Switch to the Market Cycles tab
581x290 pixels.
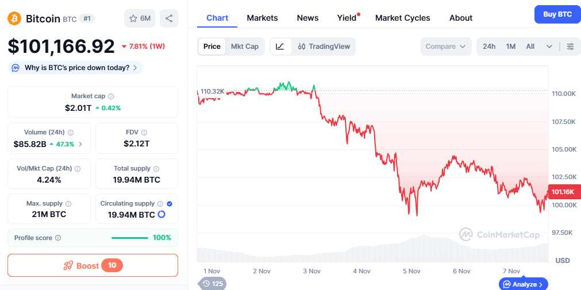tap(402, 18)
